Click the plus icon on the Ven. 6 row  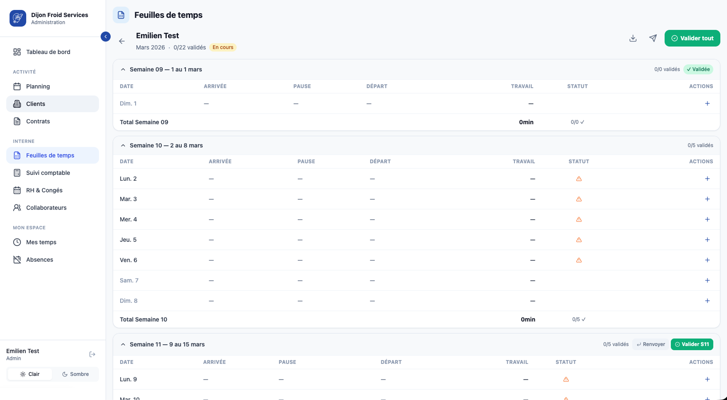point(707,260)
